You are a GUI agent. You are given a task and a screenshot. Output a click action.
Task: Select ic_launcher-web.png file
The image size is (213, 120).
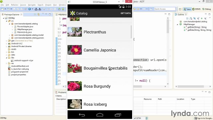coord(20,69)
